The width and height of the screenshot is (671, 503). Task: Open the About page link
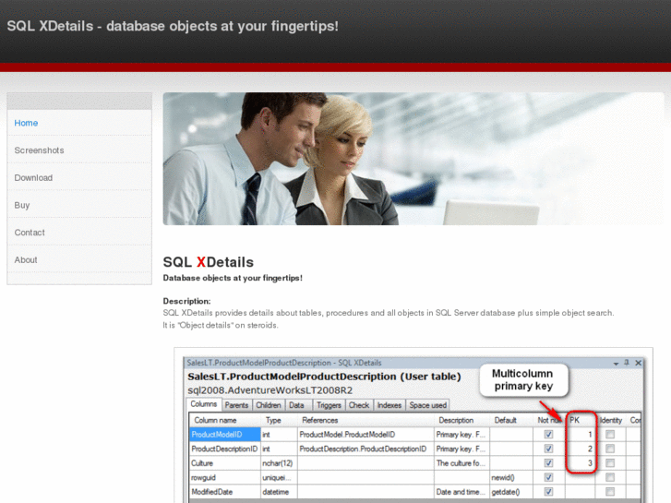pyautogui.click(x=26, y=260)
